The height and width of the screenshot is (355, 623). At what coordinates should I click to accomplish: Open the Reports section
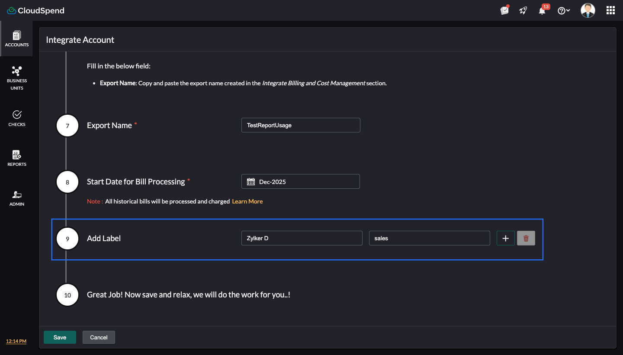(x=17, y=158)
